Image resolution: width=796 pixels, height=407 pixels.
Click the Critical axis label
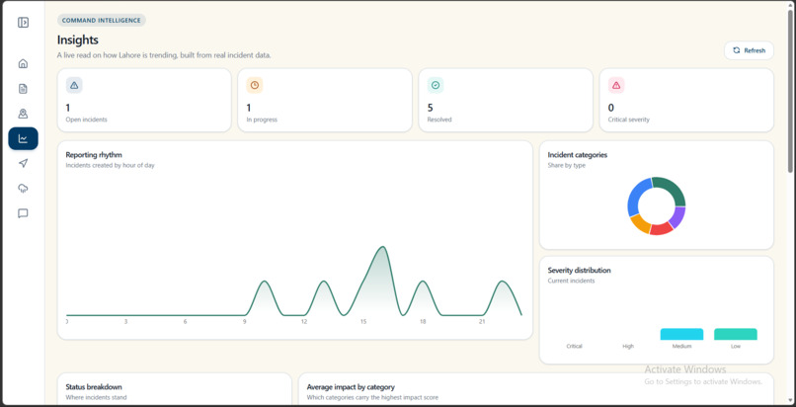(574, 346)
